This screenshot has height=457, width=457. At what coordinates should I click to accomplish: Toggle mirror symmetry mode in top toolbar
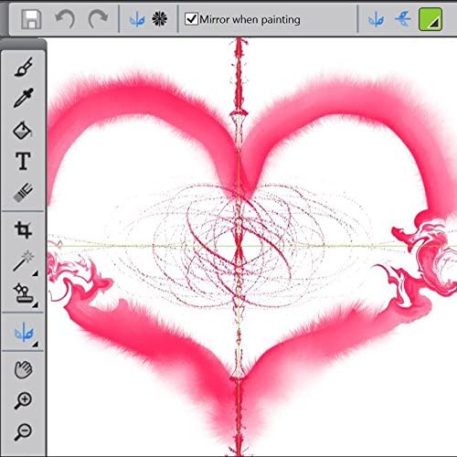(137, 20)
